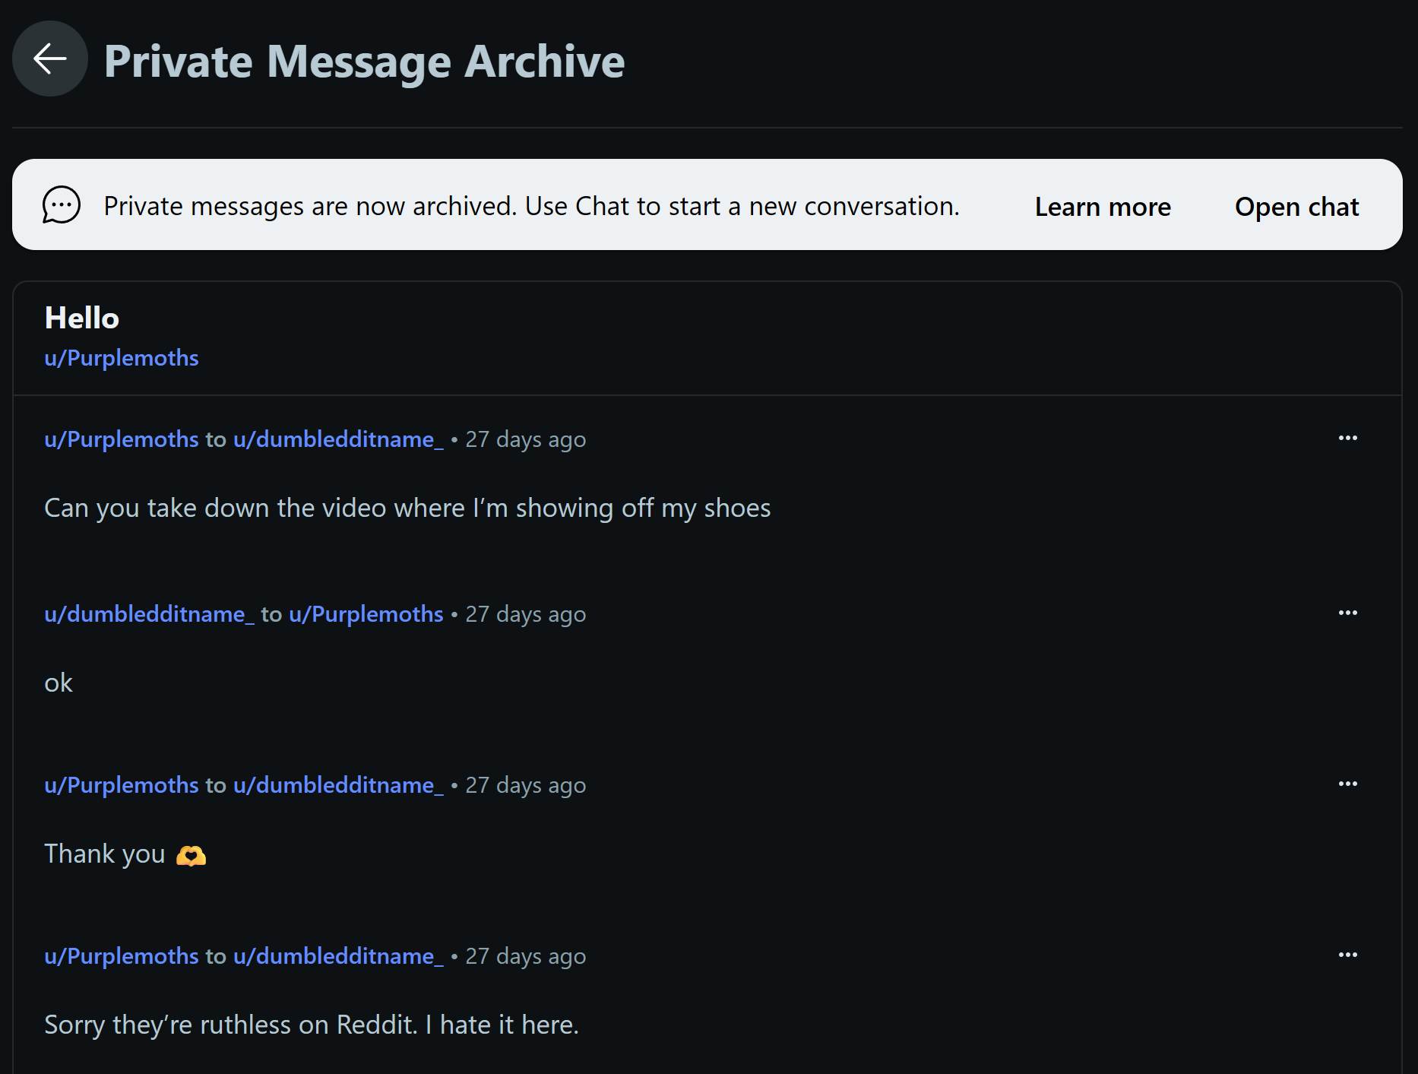Open sender u/Purplemoths on the shoes video message
The width and height of the screenshot is (1418, 1074).
tap(122, 439)
